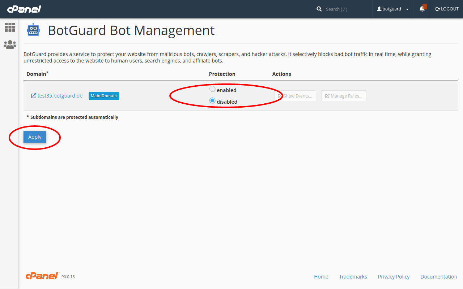Viewport: 463px width, 289px height.
Task: Click the version number 90.0.16
Action: pyautogui.click(x=68, y=277)
